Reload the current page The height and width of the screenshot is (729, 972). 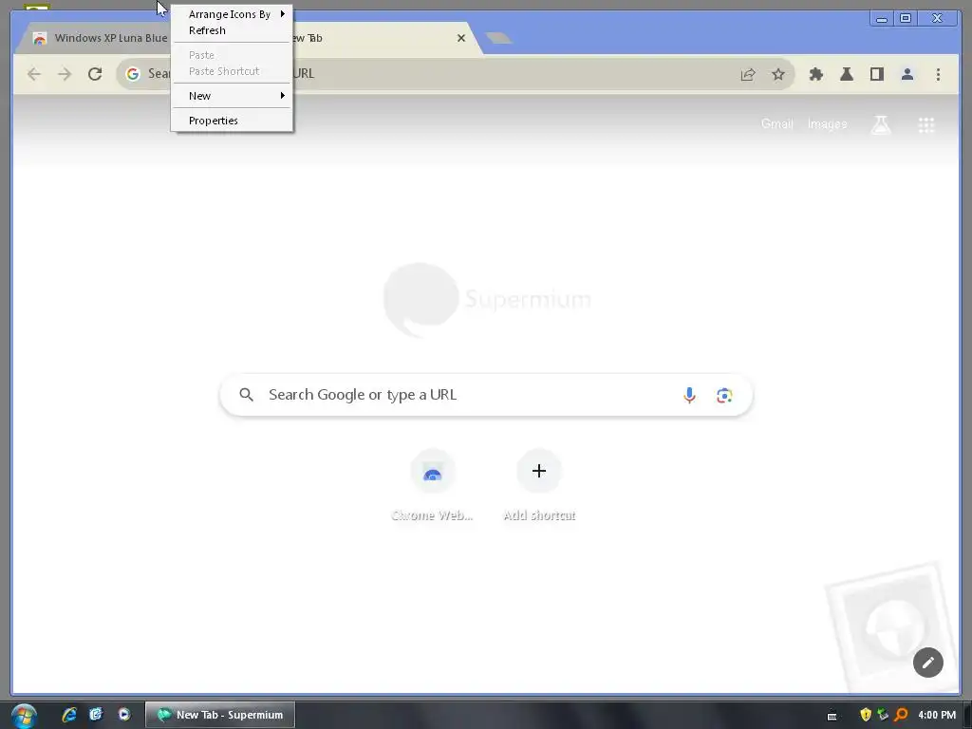tap(95, 74)
